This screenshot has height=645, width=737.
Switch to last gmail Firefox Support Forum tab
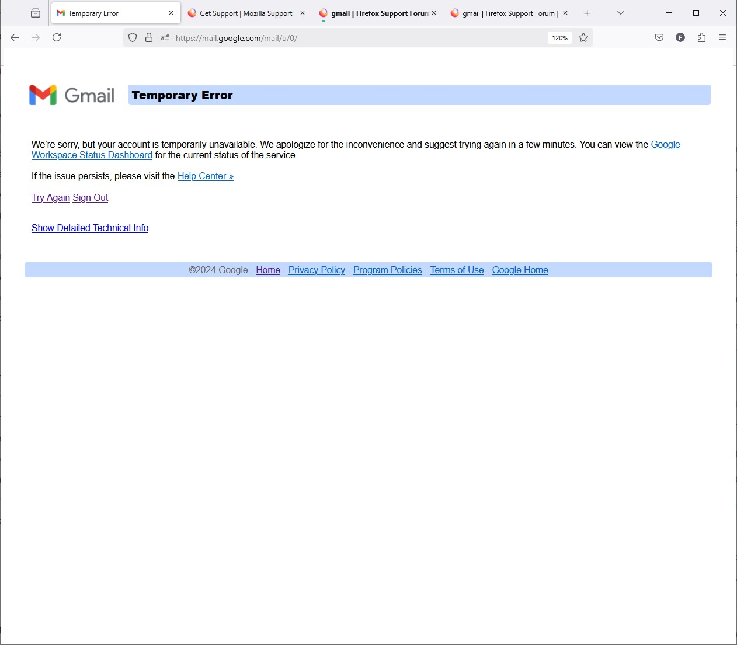[x=509, y=13]
